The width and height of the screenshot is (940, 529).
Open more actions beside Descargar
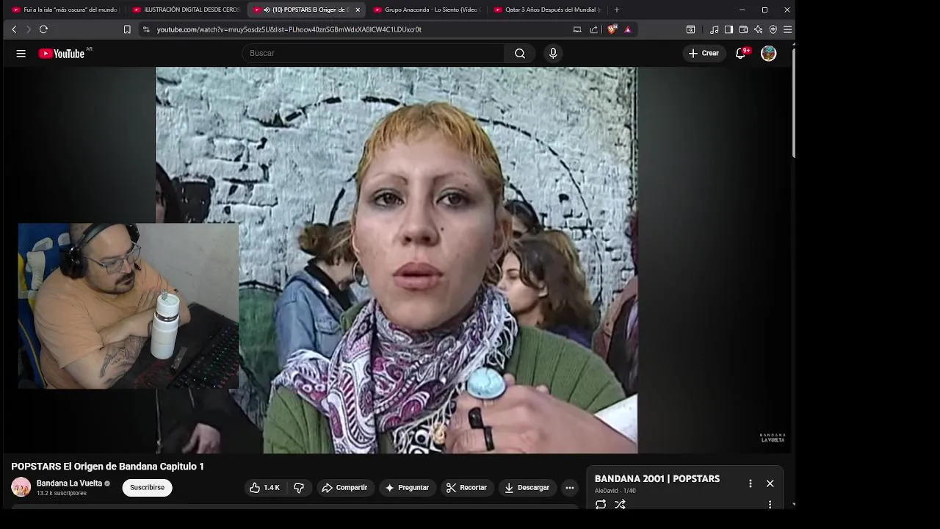pyautogui.click(x=569, y=488)
